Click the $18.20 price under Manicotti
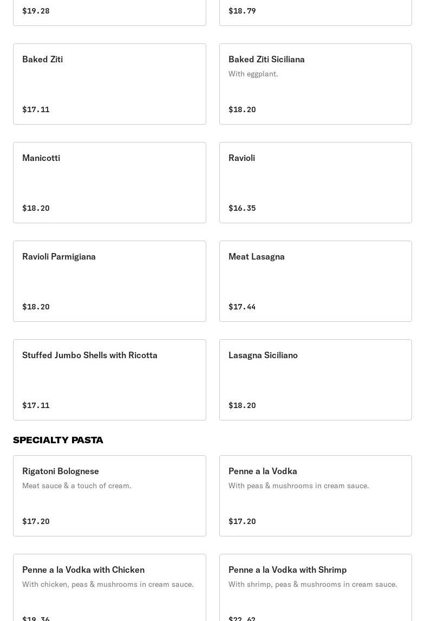The image size is (425, 621). click(x=36, y=208)
